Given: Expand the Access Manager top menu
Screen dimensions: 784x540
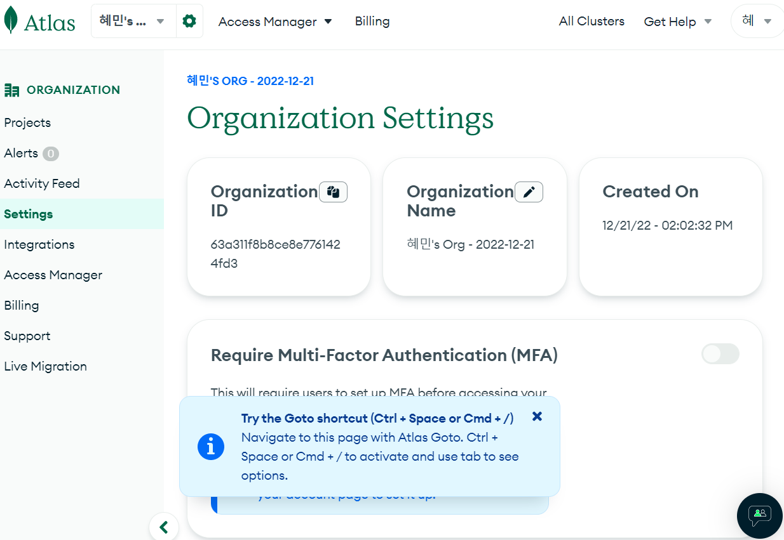Looking at the screenshot, I should pyautogui.click(x=275, y=22).
